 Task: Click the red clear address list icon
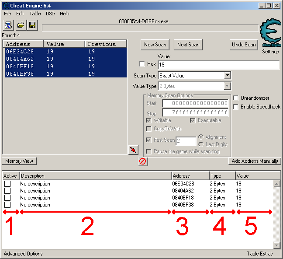[x=143, y=161]
